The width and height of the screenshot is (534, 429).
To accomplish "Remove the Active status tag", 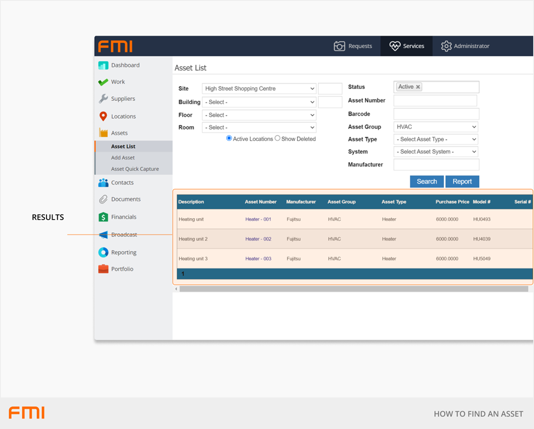I will (418, 87).
